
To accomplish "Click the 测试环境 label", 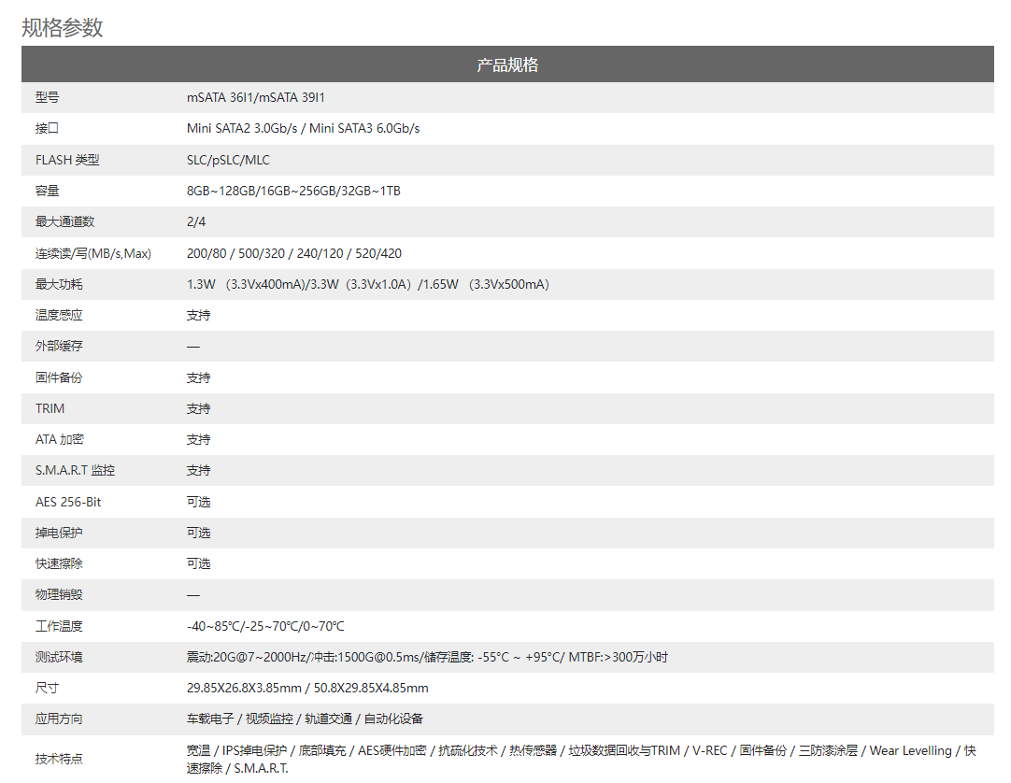I will point(59,658).
